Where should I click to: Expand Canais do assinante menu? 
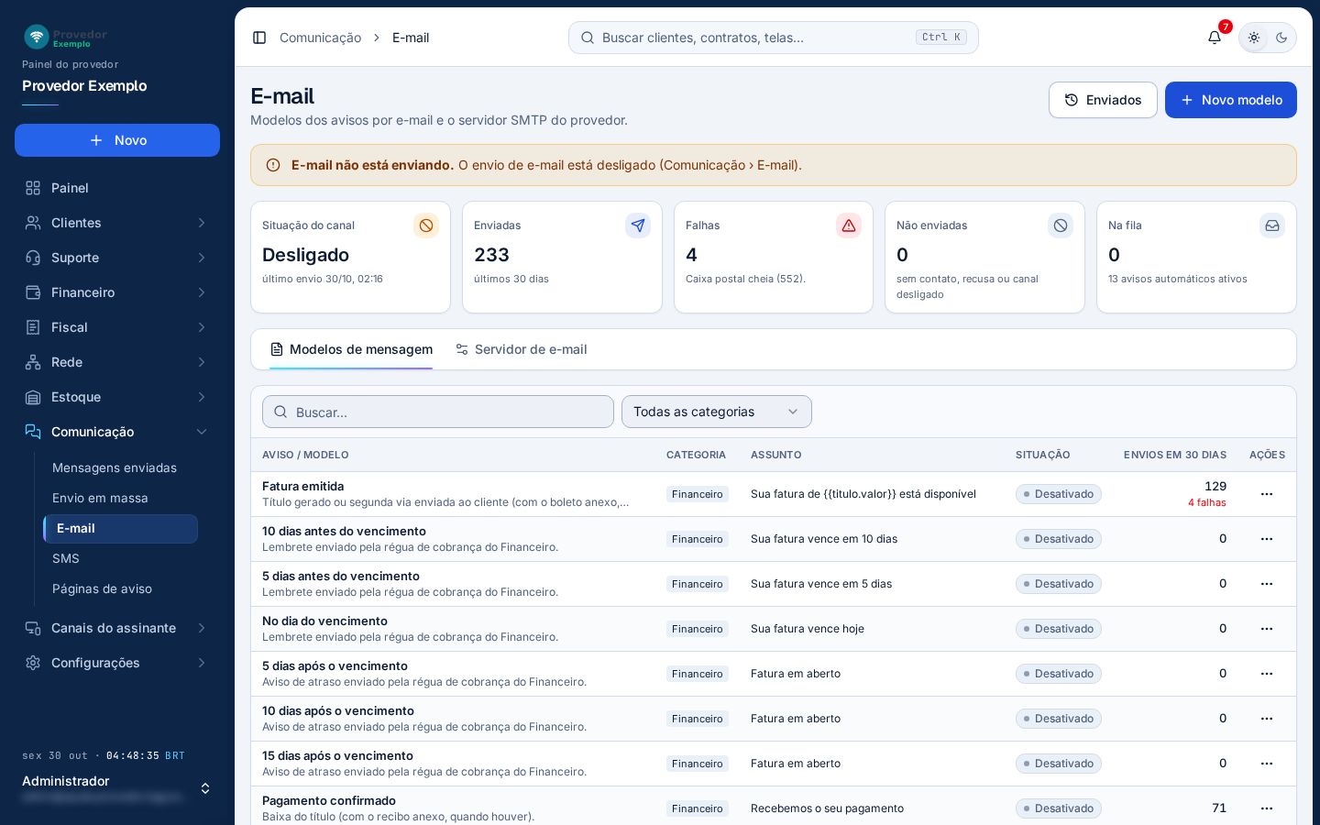[117, 628]
